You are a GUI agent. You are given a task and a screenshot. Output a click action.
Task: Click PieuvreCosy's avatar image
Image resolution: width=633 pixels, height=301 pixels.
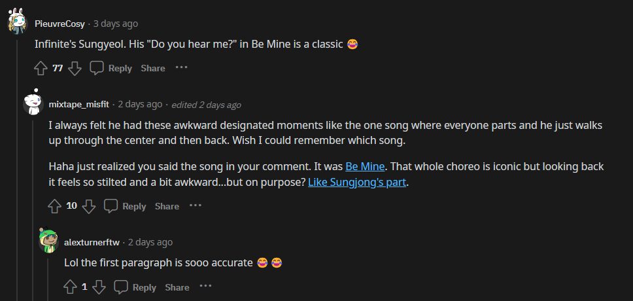pyautogui.click(x=17, y=23)
